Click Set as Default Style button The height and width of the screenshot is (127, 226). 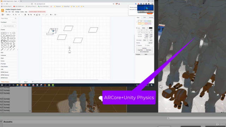click(x=144, y=52)
